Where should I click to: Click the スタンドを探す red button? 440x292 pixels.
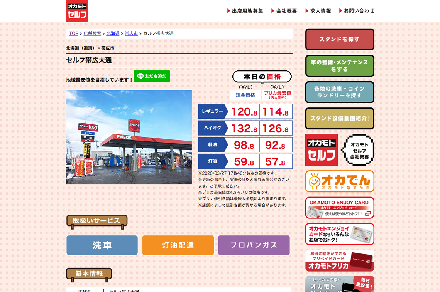point(340,39)
